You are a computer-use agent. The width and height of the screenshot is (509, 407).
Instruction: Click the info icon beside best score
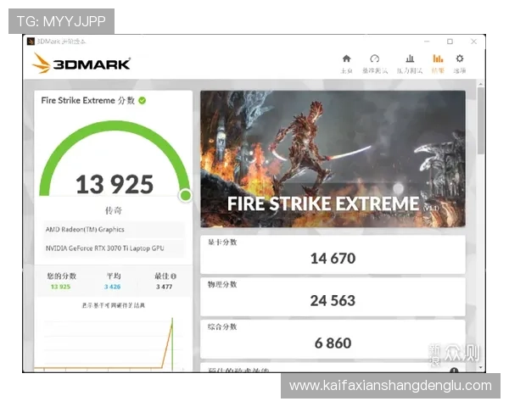173,276
